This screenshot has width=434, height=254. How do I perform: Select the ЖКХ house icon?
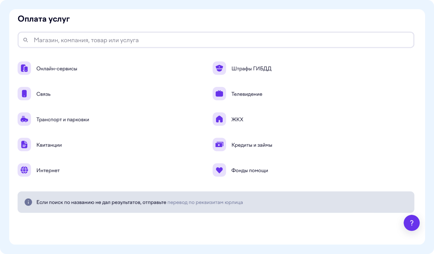(x=219, y=119)
